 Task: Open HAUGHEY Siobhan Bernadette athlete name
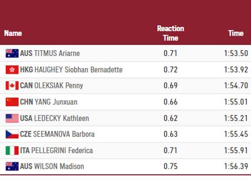coord(79,69)
